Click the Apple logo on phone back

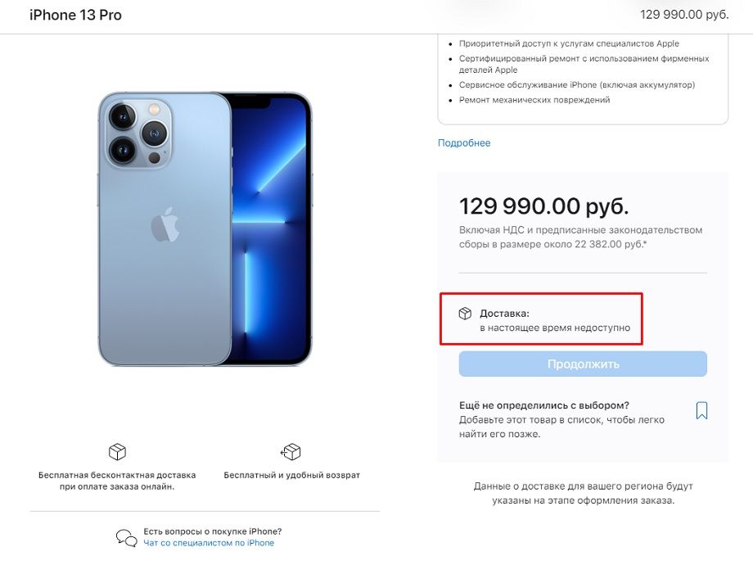tap(165, 224)
